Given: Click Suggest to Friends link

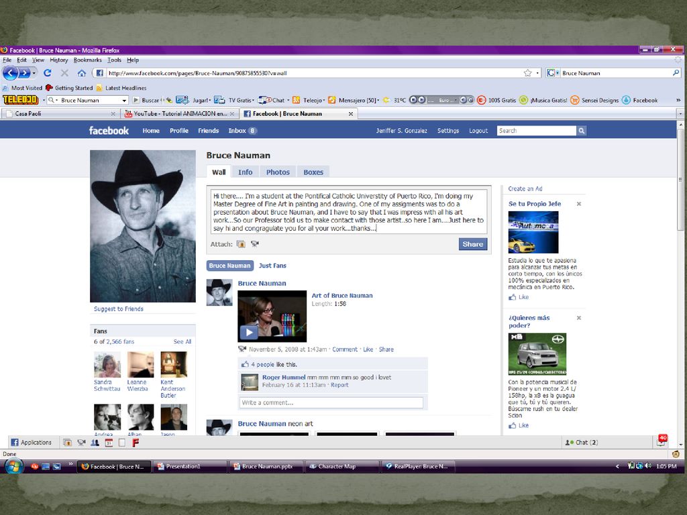Looking at the screenshot, I should [118, 308].
